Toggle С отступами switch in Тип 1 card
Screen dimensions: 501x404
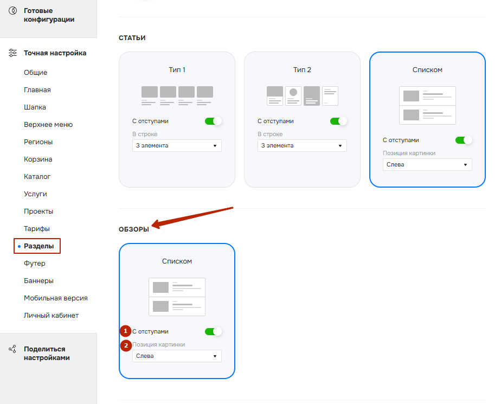pyautogui.click(x=213, y=121)
